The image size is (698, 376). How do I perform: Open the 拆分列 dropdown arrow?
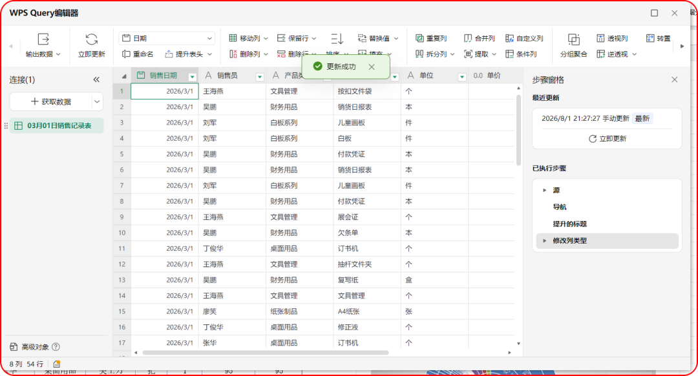[x=452, y=54]
